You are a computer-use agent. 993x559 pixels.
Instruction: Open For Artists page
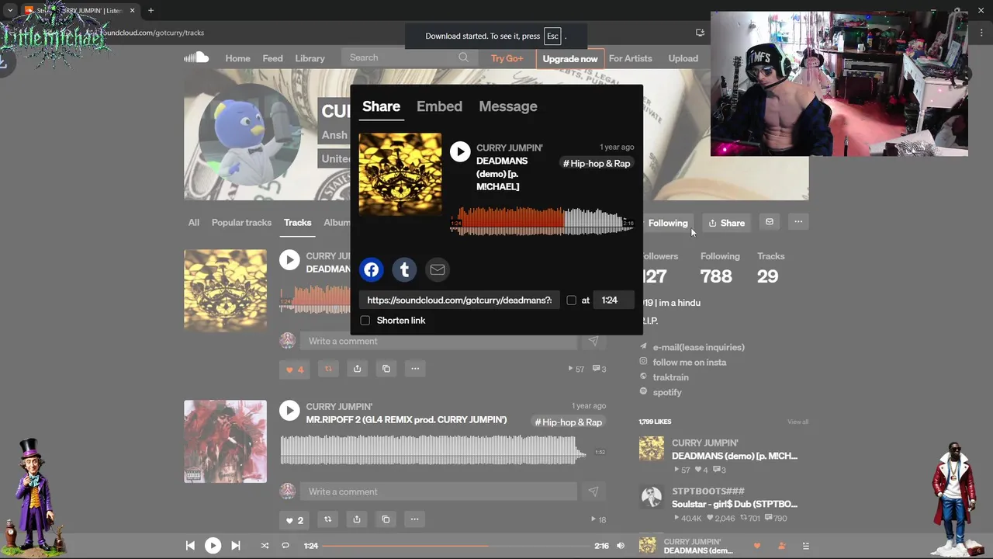630,58
